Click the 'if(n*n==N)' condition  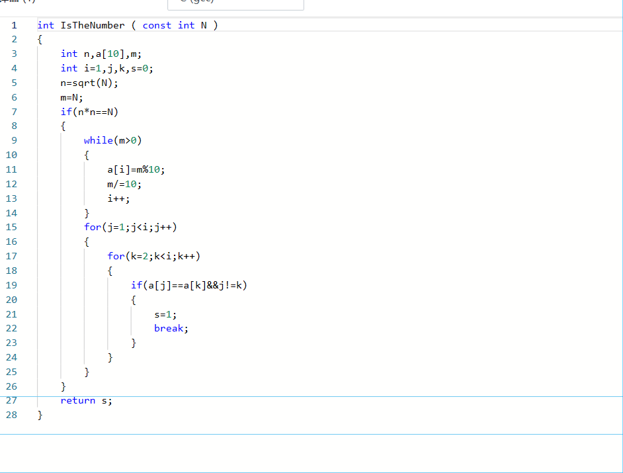(x=89, y=112)
